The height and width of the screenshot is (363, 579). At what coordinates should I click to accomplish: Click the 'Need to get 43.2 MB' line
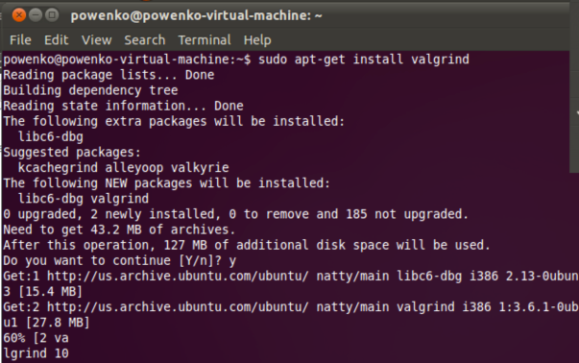point(119,230)
